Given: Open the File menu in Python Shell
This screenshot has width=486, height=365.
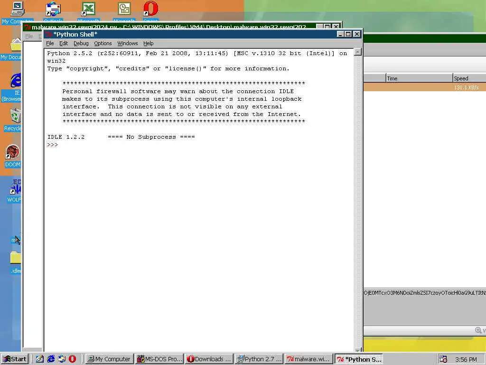Looking at the screenshot, I should pos(50,43).
